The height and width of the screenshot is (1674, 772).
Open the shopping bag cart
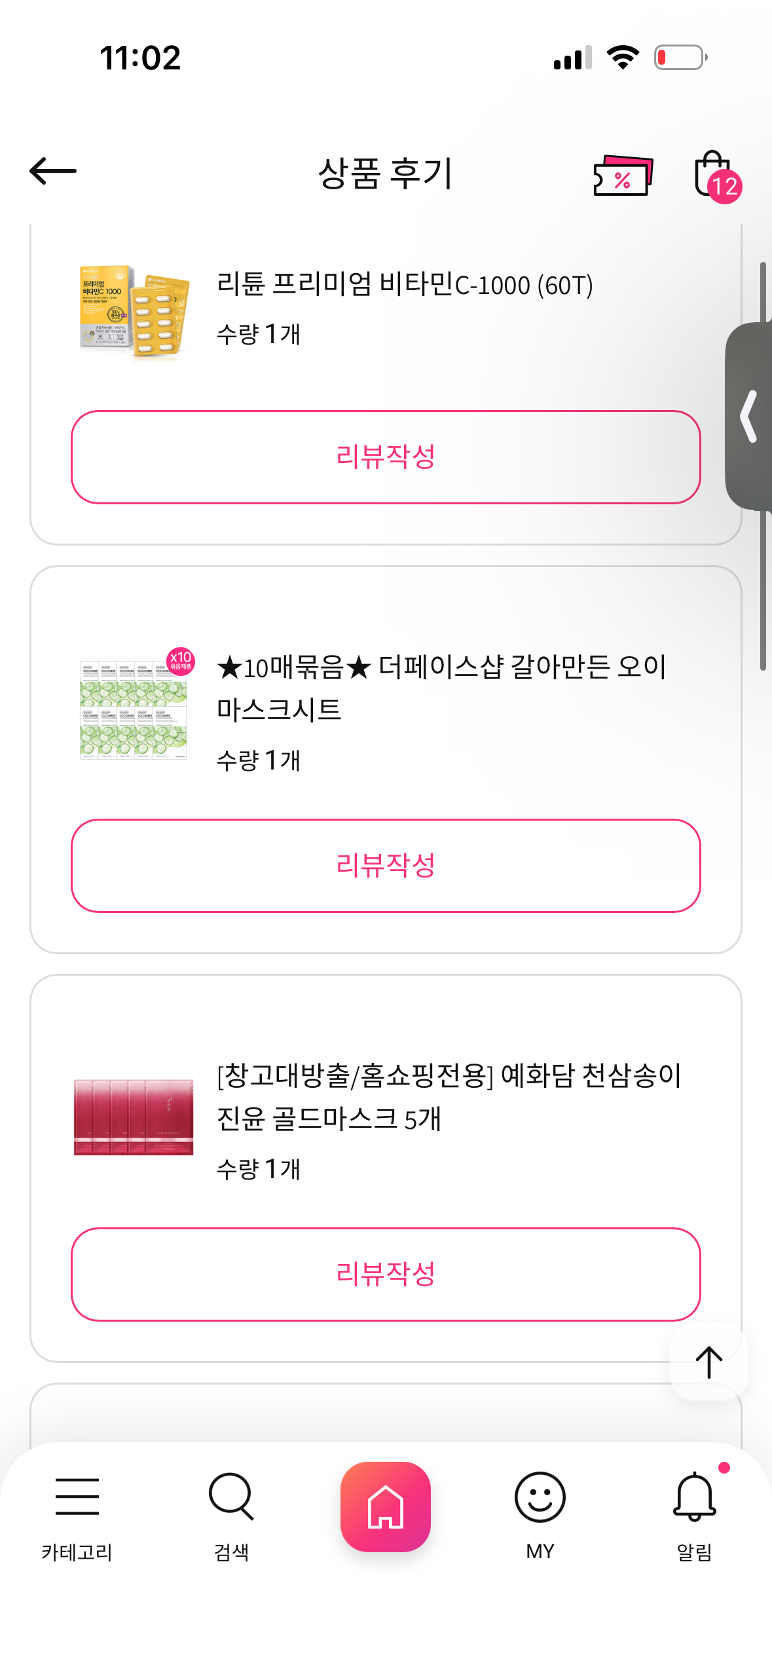[714, 174]
